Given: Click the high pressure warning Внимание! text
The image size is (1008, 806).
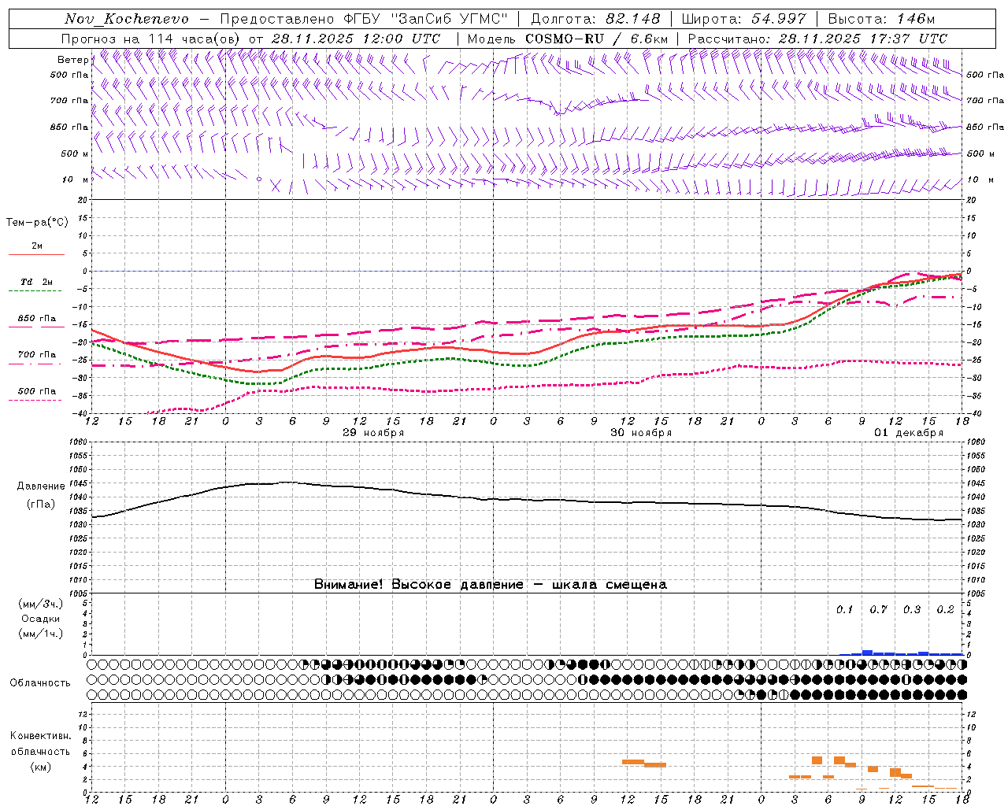Looking at the screenshot, I should point(490,585).
